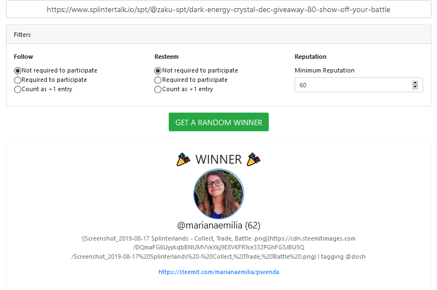
Task: Select Resteem "Not required to participate"
Action: (x=158, y=71)
